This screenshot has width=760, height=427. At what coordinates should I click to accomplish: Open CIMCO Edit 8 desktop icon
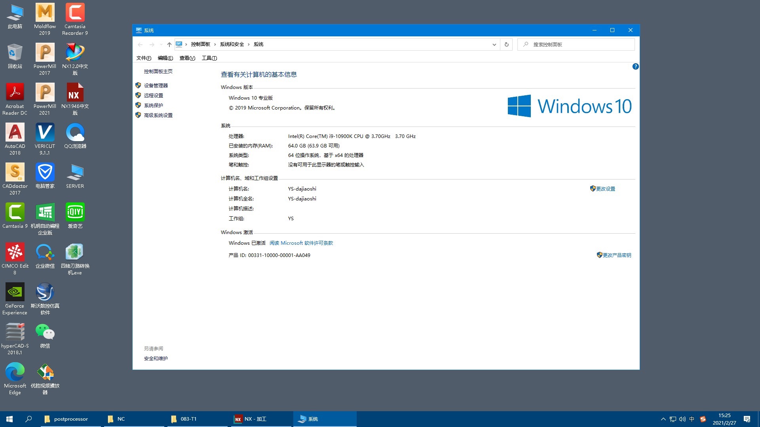point(15,259)
